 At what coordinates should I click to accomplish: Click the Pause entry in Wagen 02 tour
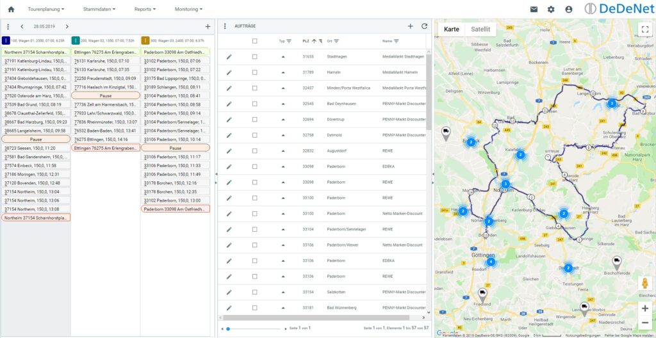coord(106,95)
